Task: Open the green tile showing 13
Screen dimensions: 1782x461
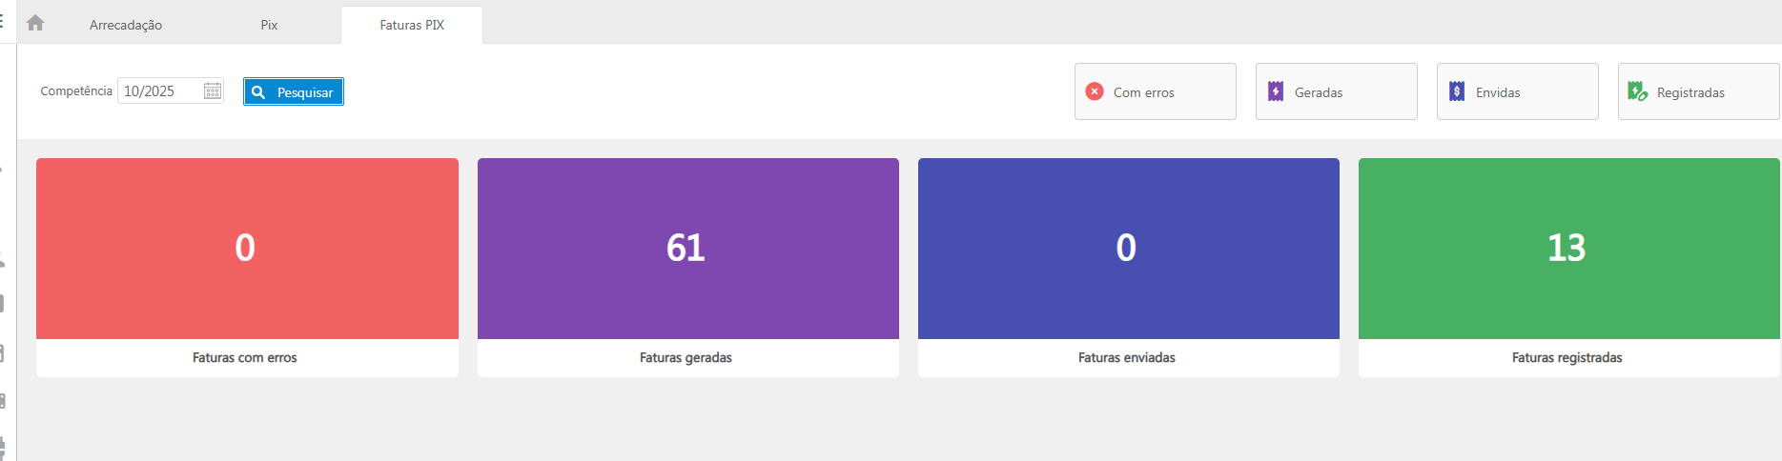Action: click(x=1567, y=248)
